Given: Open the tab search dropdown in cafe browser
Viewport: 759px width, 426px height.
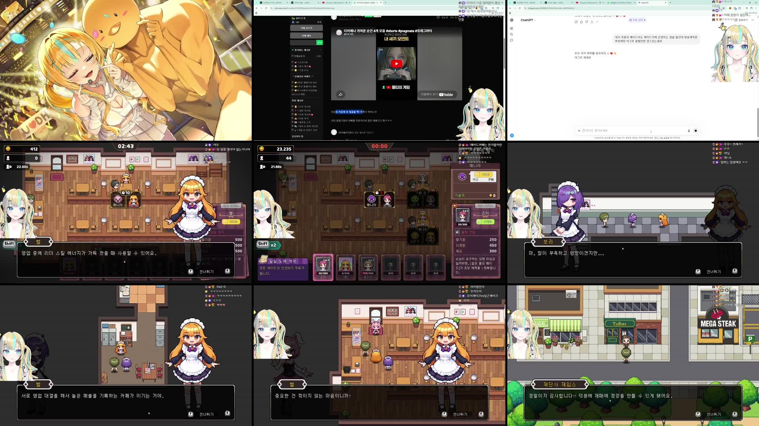Looking at the screenshot, I should coord(256,3).
